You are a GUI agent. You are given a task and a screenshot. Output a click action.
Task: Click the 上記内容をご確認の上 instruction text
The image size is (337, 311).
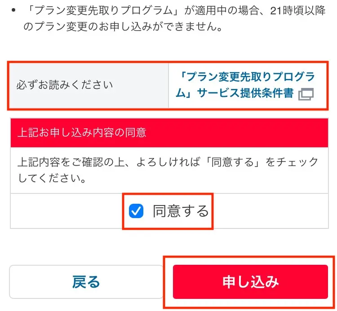pos(168,170)
